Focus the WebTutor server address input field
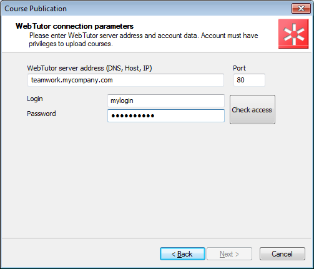The image size is (314, 269). 125,80
